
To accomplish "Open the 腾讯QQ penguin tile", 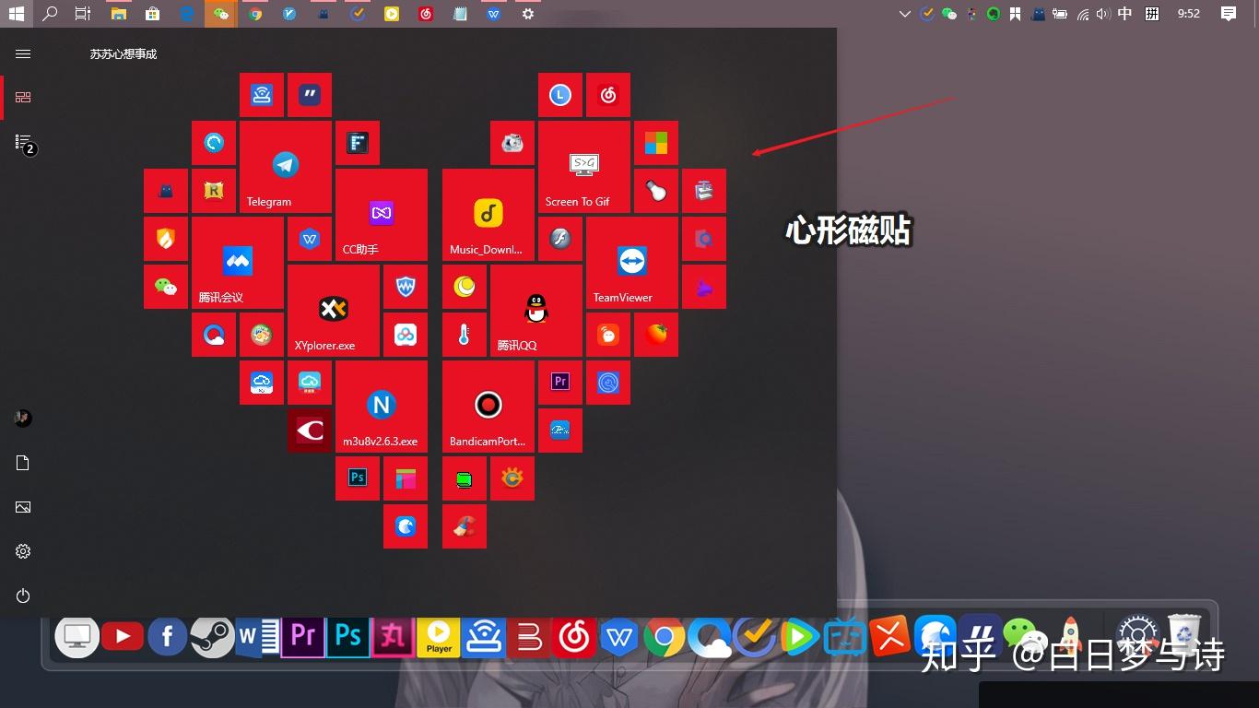I will pos(536,311).
